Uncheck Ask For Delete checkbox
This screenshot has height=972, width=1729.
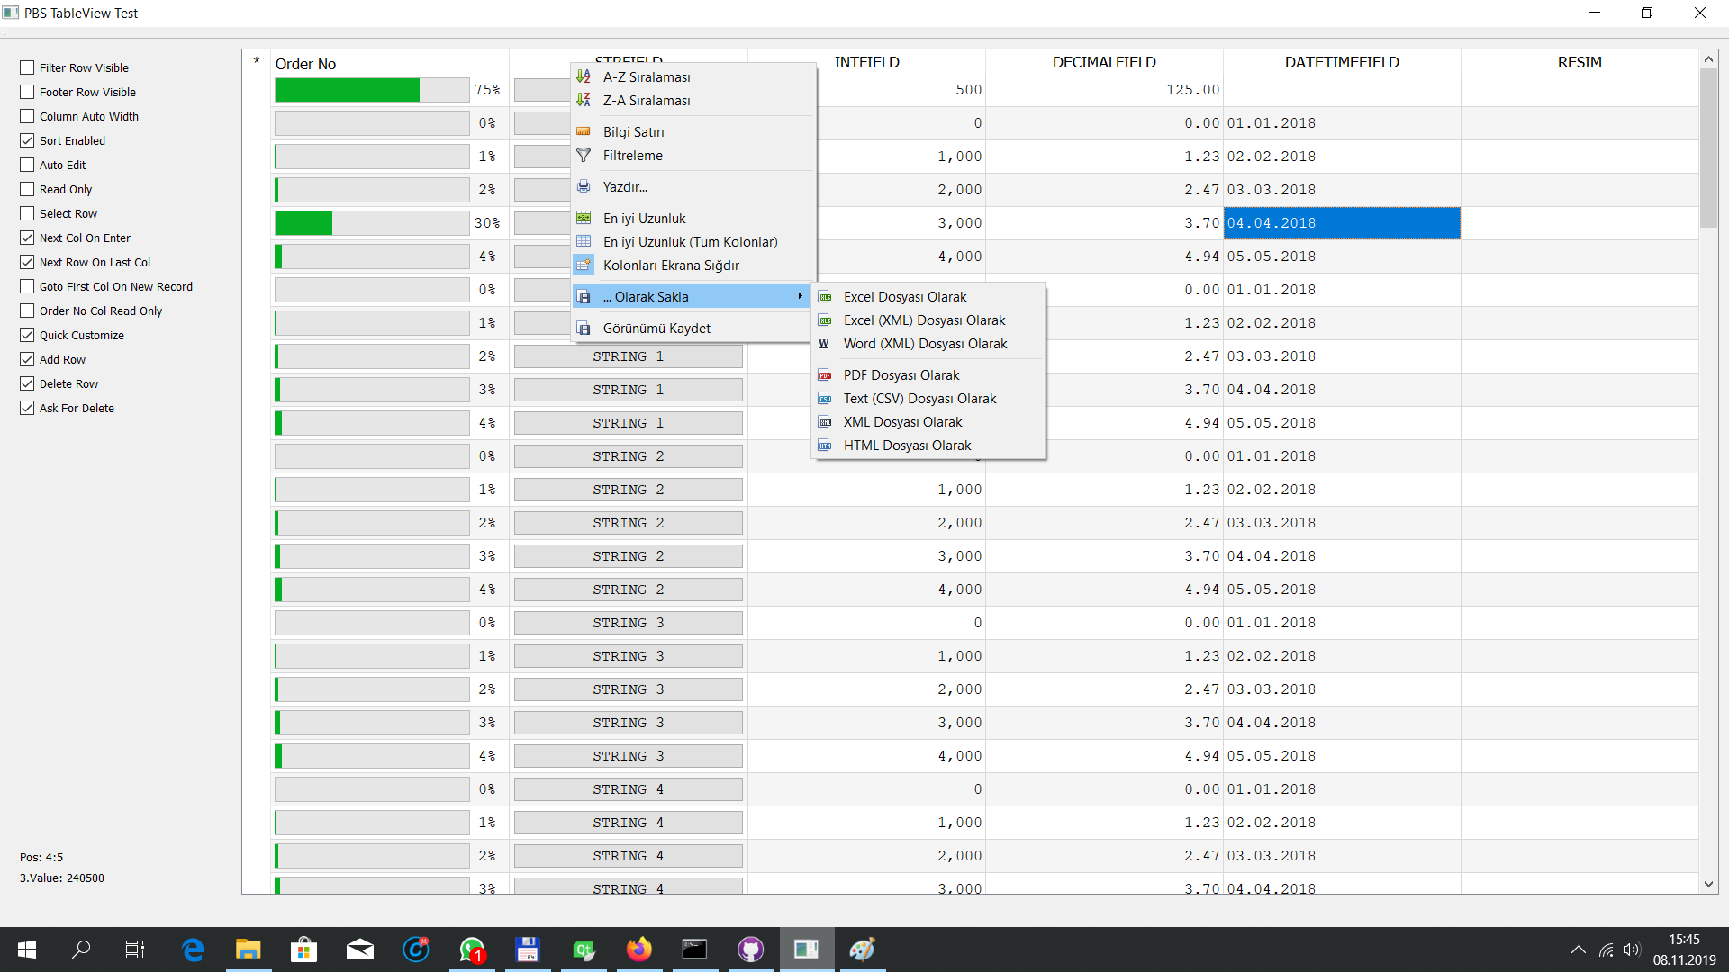click(x=27, y=408)
